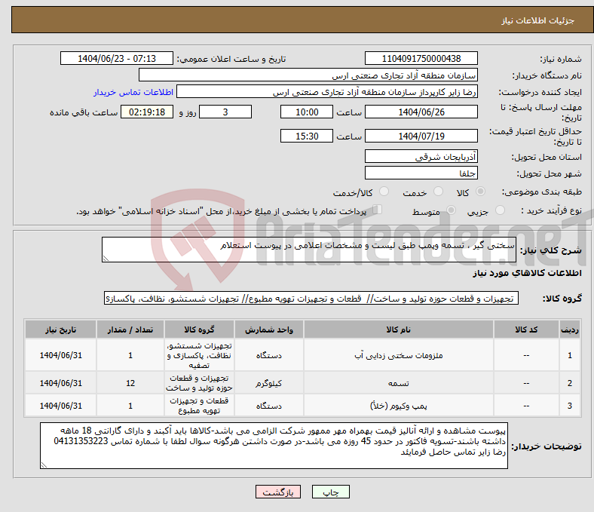Click the بازگشت back button
Image resolution: width=594 pixels, height=512 pixels.
point(278,492)
